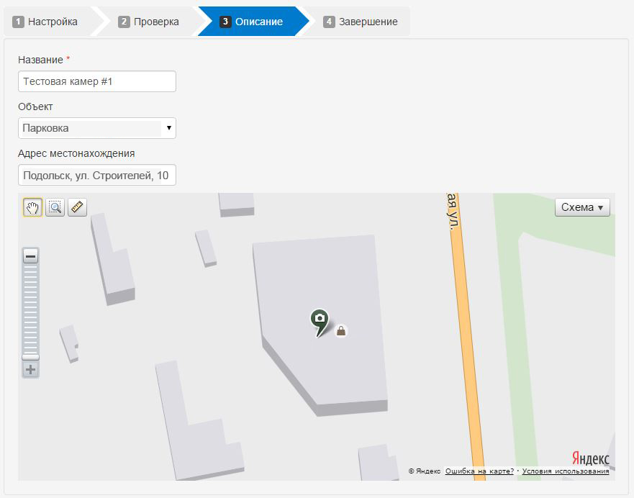This screenshot has height=498, width=634.
Task: Click the Название text field
Action: click(x=96, y=81)
